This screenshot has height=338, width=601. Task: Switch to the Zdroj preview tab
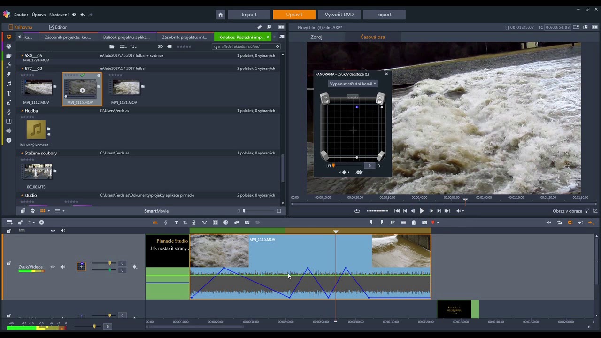tap(316, 37)
